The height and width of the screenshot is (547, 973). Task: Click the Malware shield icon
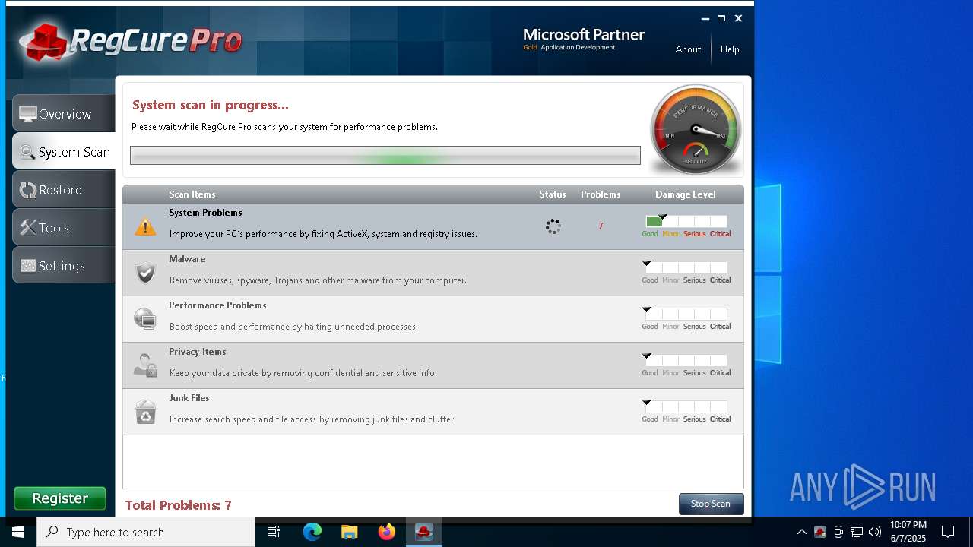(145, 273)
